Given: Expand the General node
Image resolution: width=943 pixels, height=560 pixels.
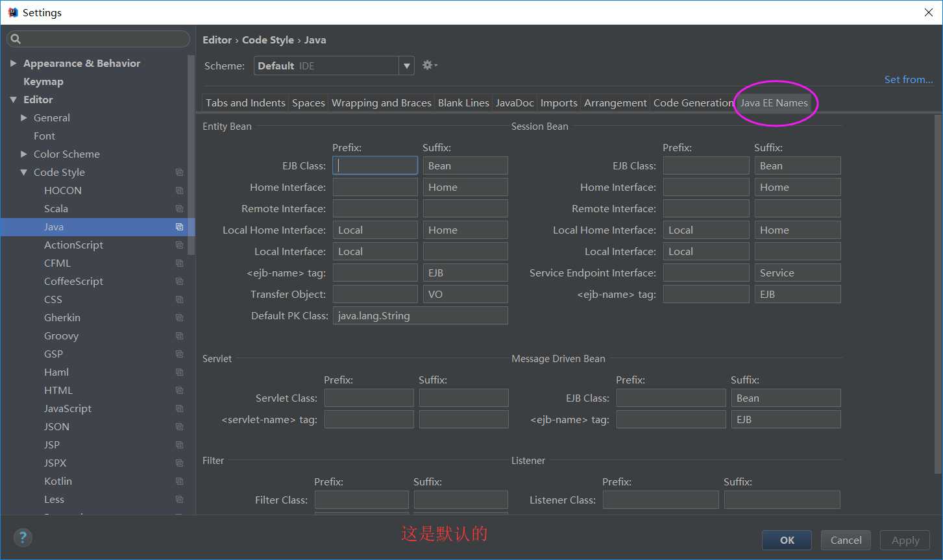Looking at the screenshot, I should tap(24, 117).
